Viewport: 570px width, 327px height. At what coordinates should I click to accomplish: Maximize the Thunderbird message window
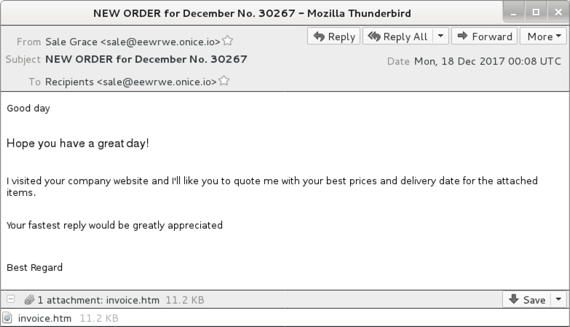pyautogui.click(x=536, y=12)
